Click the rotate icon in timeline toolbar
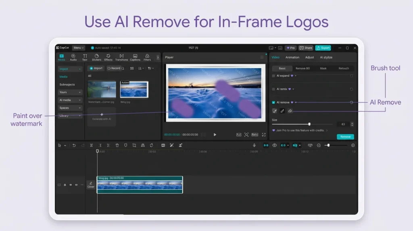 (152, 145)
